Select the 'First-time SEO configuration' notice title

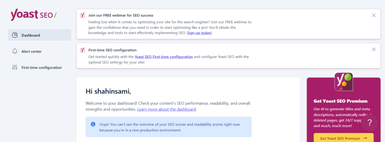112,50
